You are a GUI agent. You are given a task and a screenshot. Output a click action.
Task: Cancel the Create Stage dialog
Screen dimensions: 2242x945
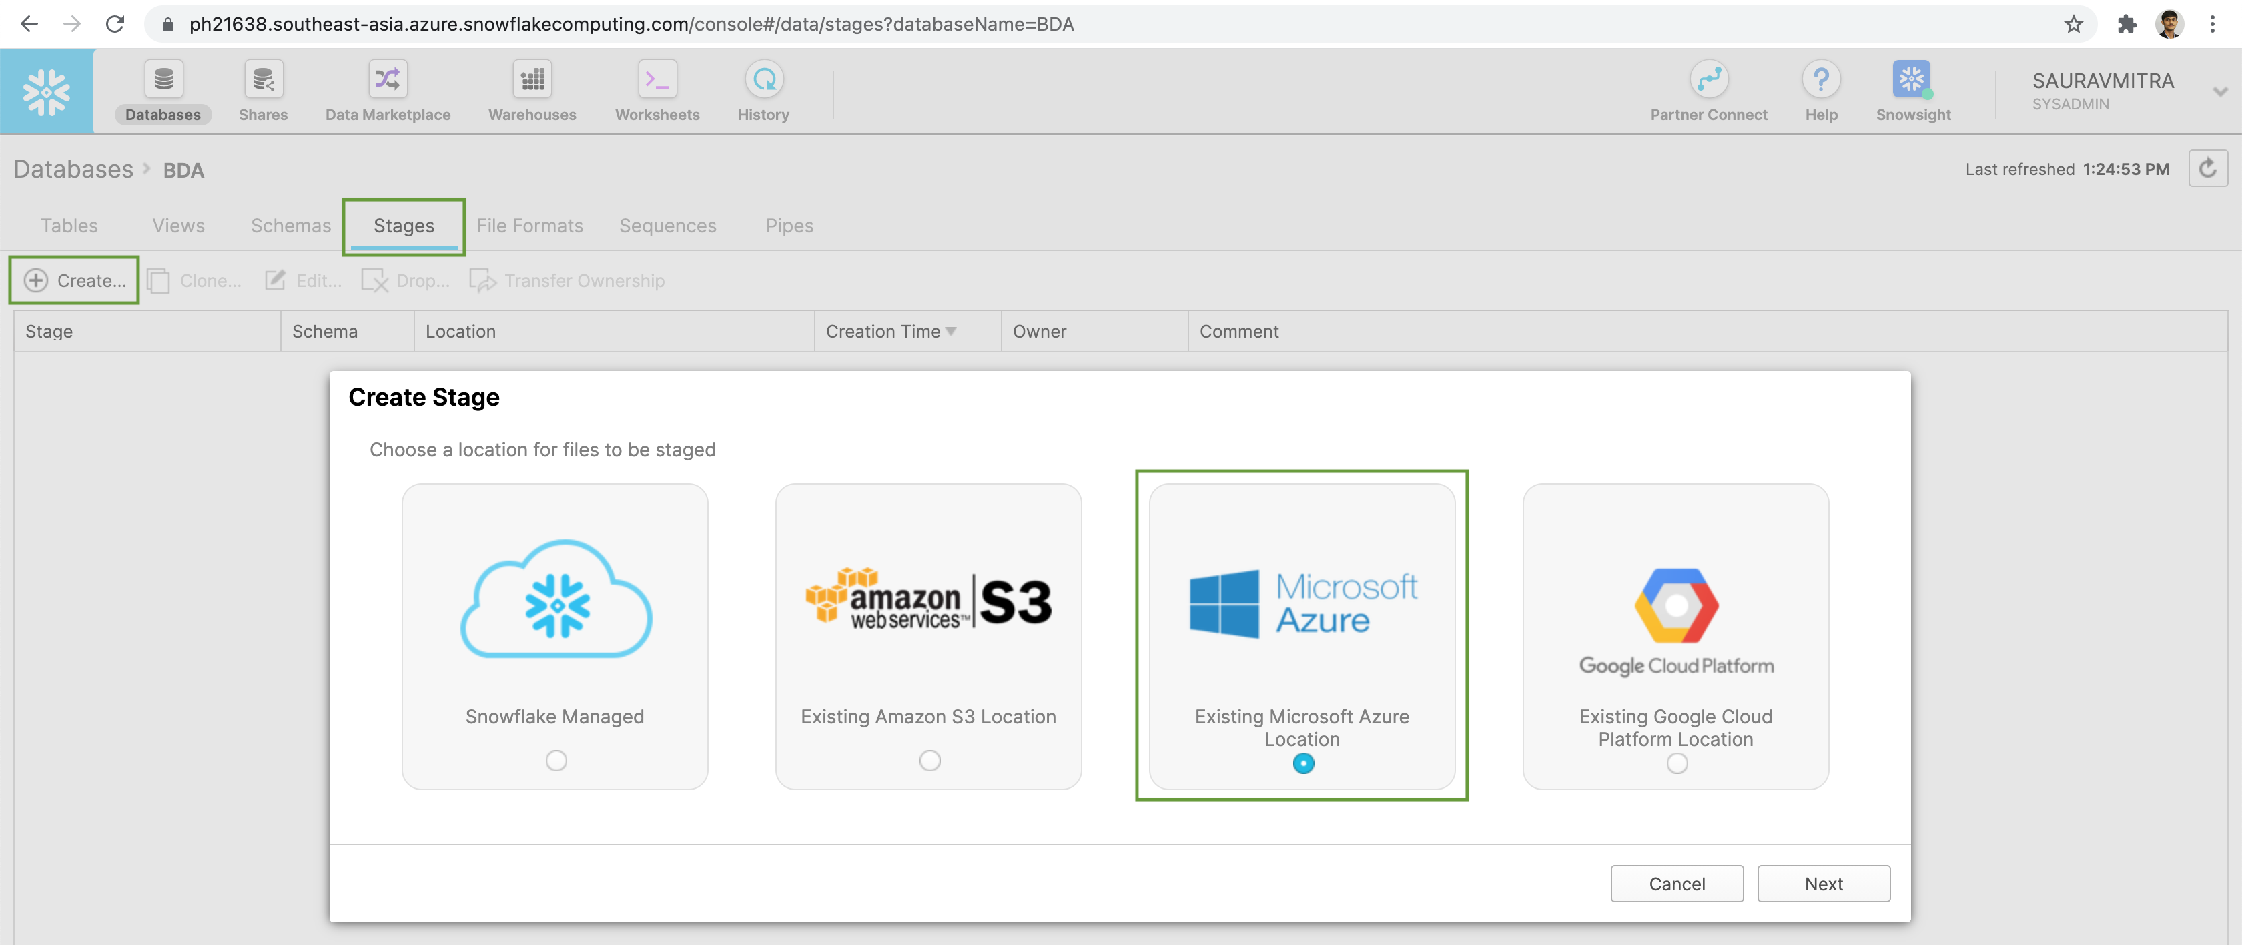(x=1676, y=884)
